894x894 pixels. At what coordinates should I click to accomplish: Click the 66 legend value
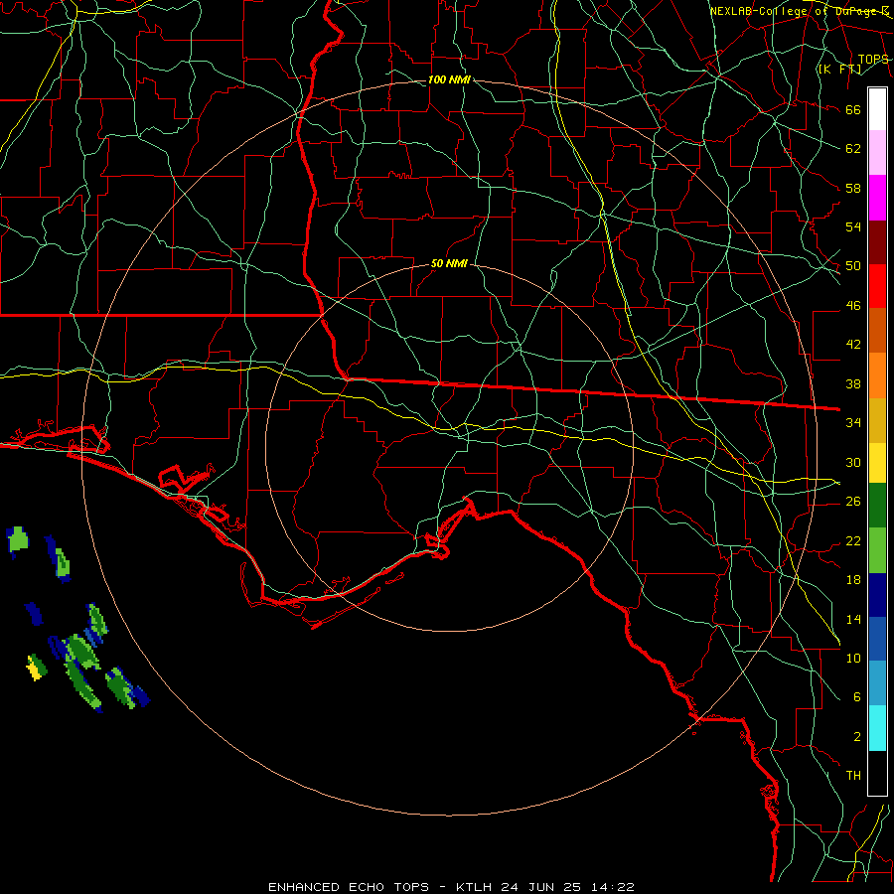(x=853, y=109)
